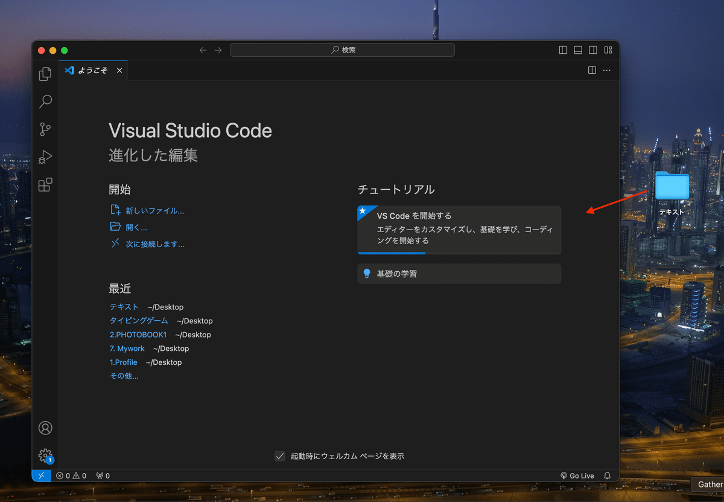Click 新しいファイル... link
Image resolution: width=724 pixels, height=502 pixels.
tap(154, 211)
